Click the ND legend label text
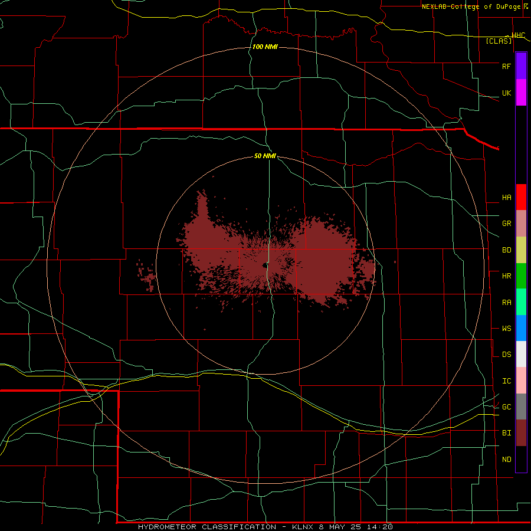 coord(506,460)
